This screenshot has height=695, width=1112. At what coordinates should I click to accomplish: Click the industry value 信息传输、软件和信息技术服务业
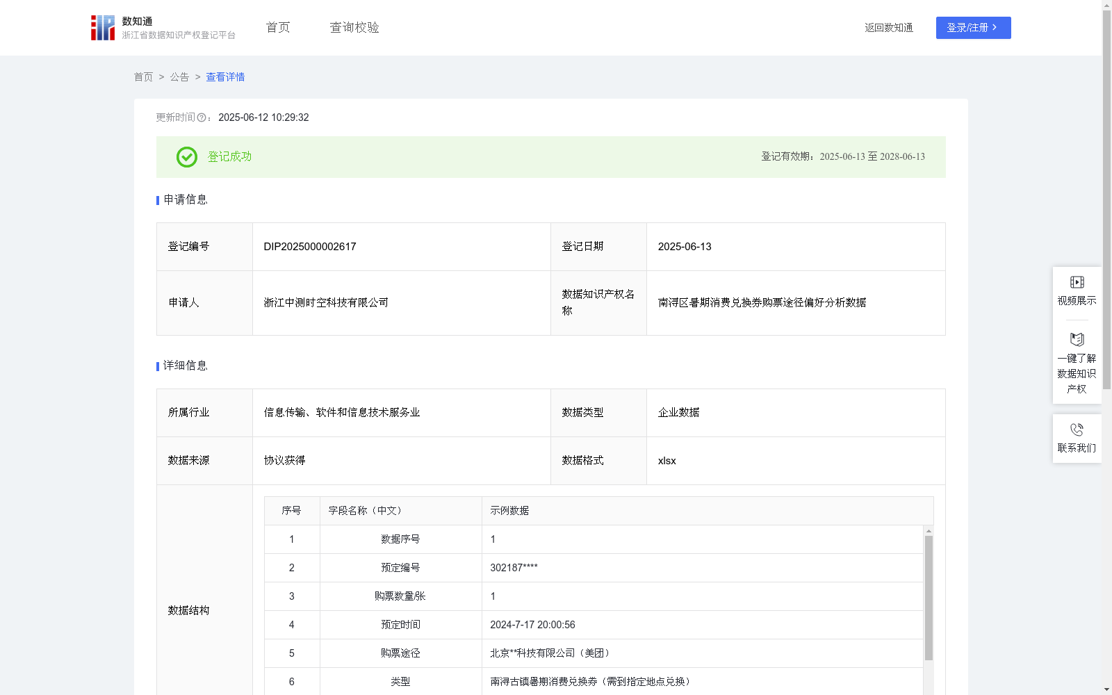tap(342, 412)
